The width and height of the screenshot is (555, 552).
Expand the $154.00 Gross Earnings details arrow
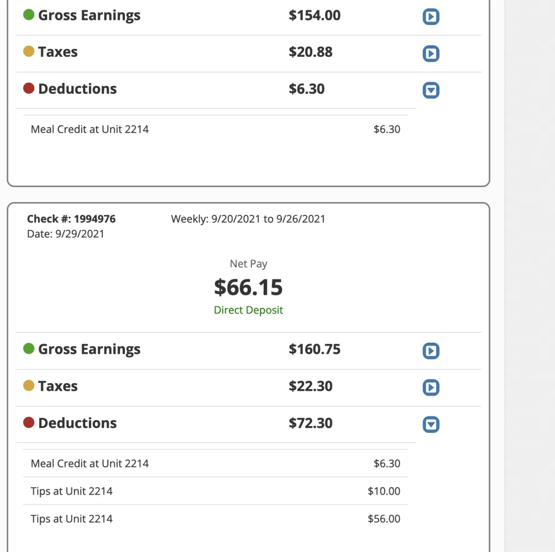(431, 17)
